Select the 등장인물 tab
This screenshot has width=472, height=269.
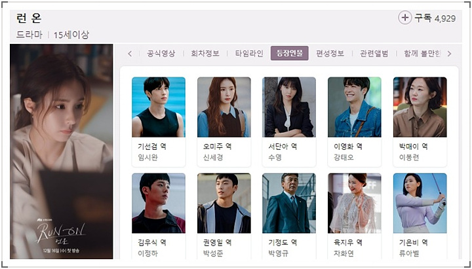[290, 53]
